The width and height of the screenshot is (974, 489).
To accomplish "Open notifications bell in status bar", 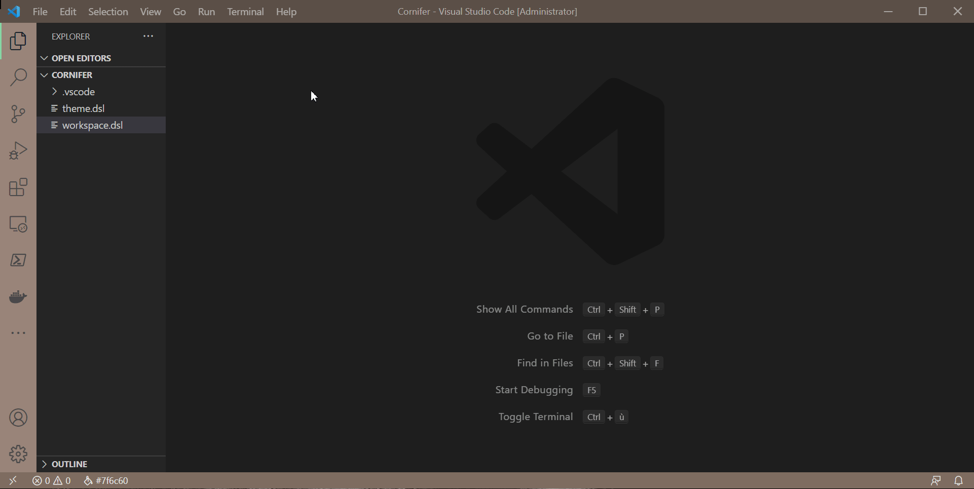I will tap(958, 480).
